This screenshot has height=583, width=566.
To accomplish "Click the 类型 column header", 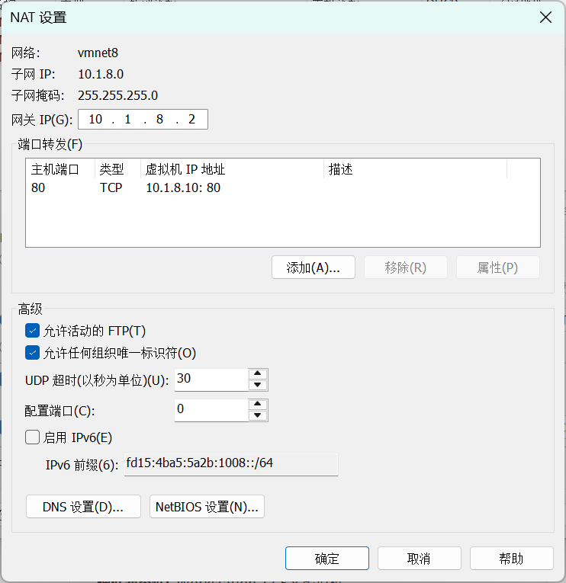I will (x=118, y=169).
